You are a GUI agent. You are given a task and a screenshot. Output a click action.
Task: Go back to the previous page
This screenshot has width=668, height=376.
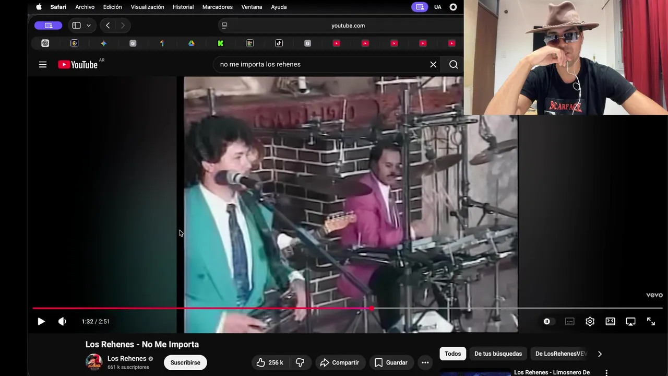[108, 25]
